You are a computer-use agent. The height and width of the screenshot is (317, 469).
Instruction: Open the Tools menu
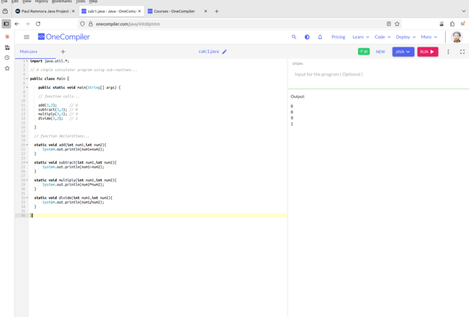point(80,2)
